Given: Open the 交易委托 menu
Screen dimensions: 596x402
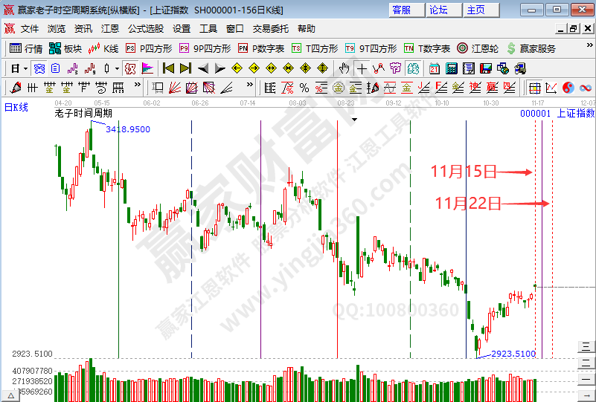Looking at the screenshot, I should 271,29.
